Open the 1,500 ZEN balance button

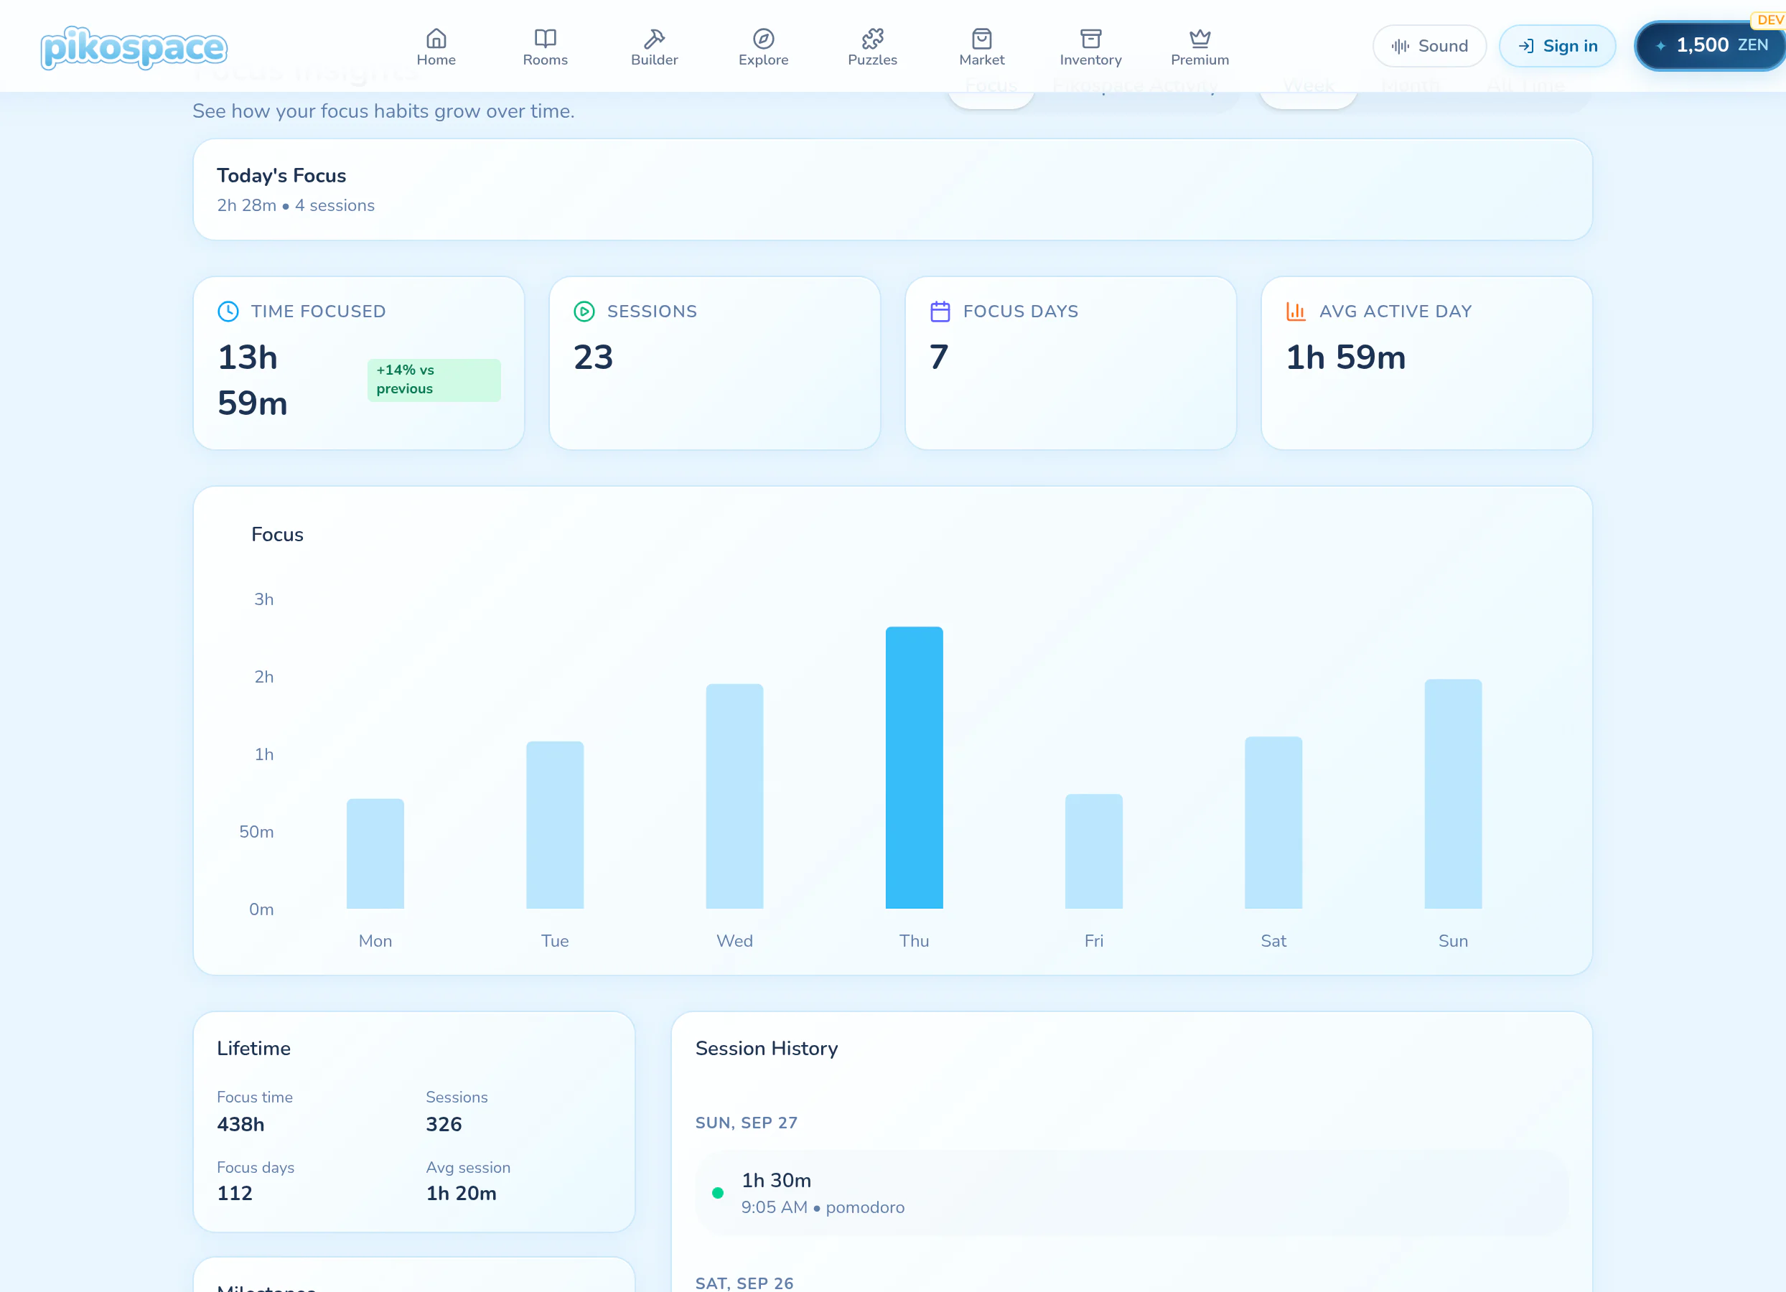(x=1711, y=46)
